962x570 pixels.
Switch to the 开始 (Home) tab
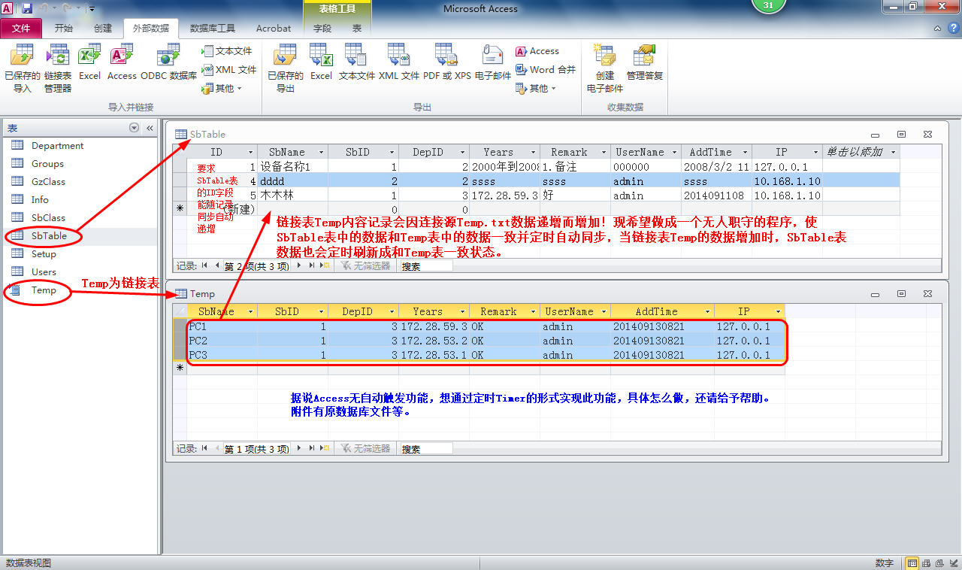pyautogui.click(x=64, y=28)
